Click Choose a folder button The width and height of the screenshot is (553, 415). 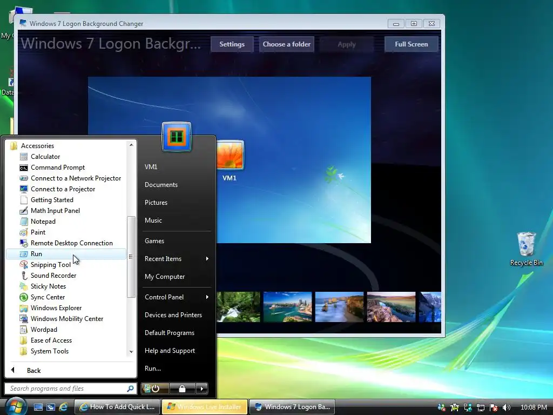[287, 44]
